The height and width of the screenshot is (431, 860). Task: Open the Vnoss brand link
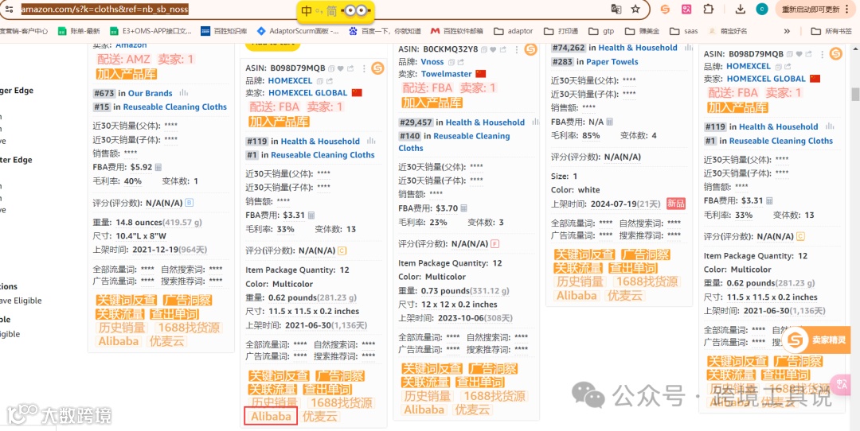pos(432,62)
